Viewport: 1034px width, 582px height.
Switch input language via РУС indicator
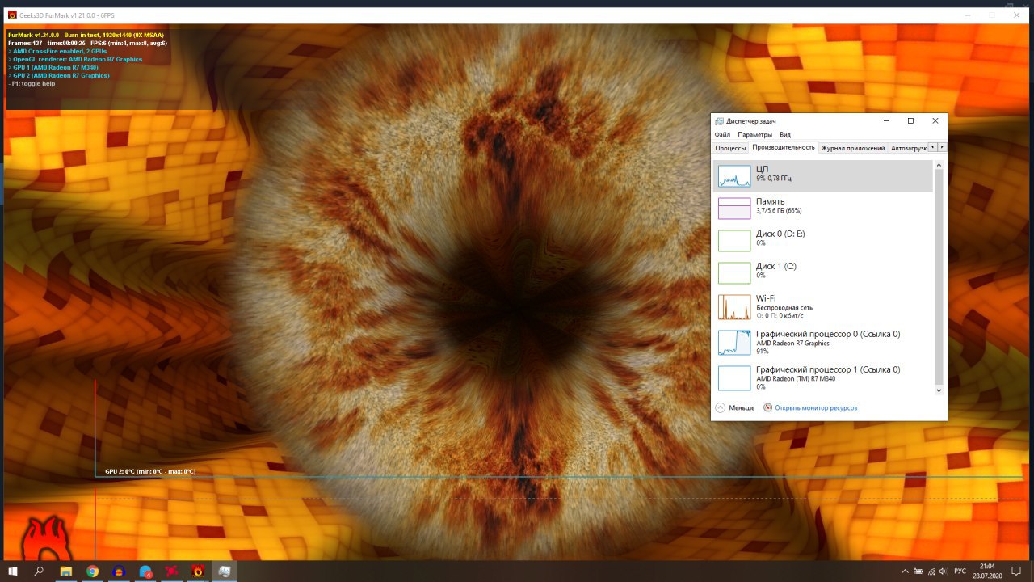pos(960,571)
